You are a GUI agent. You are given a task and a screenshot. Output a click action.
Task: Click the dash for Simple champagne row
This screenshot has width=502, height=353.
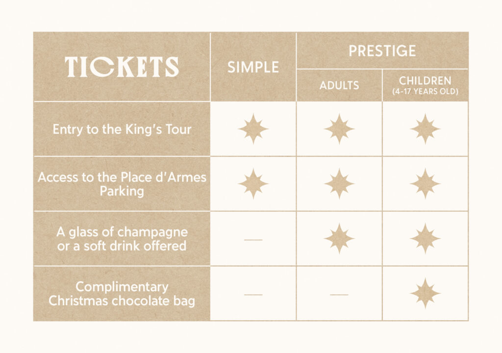pyautogui.click(x=253, y=240)
